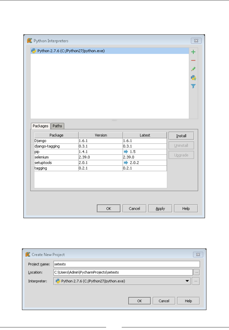229x330 pixels.
Task: Click the Uninstall package button
Action: point(181,145)
